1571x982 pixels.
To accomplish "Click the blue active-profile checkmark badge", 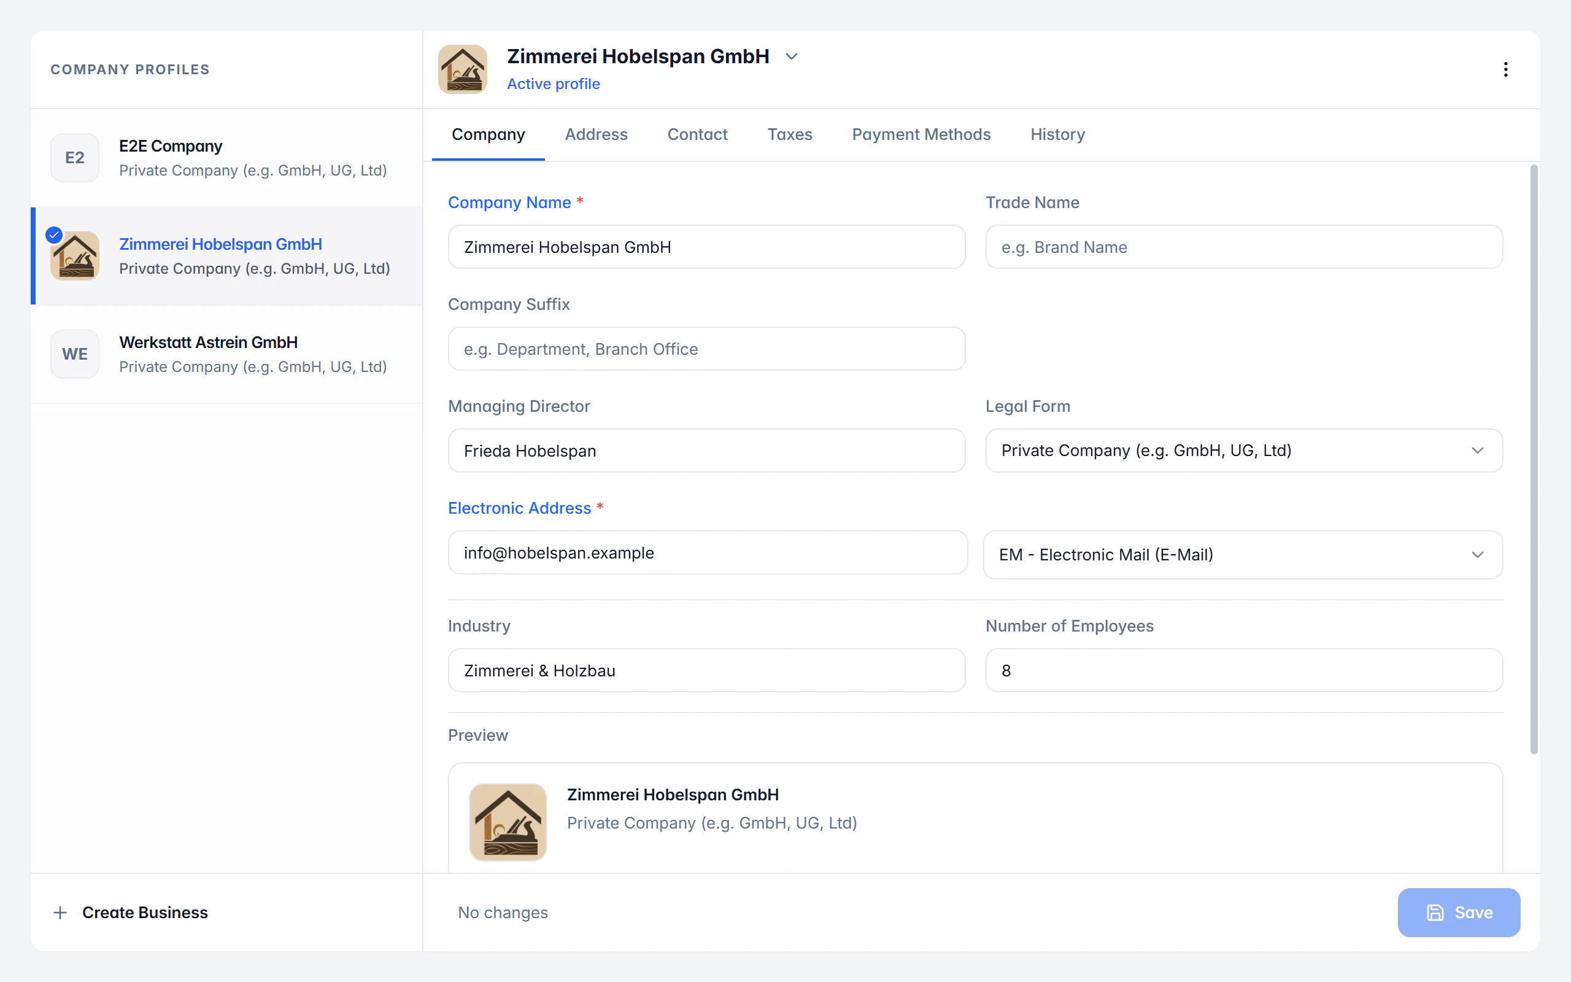I will coord(54,234).
